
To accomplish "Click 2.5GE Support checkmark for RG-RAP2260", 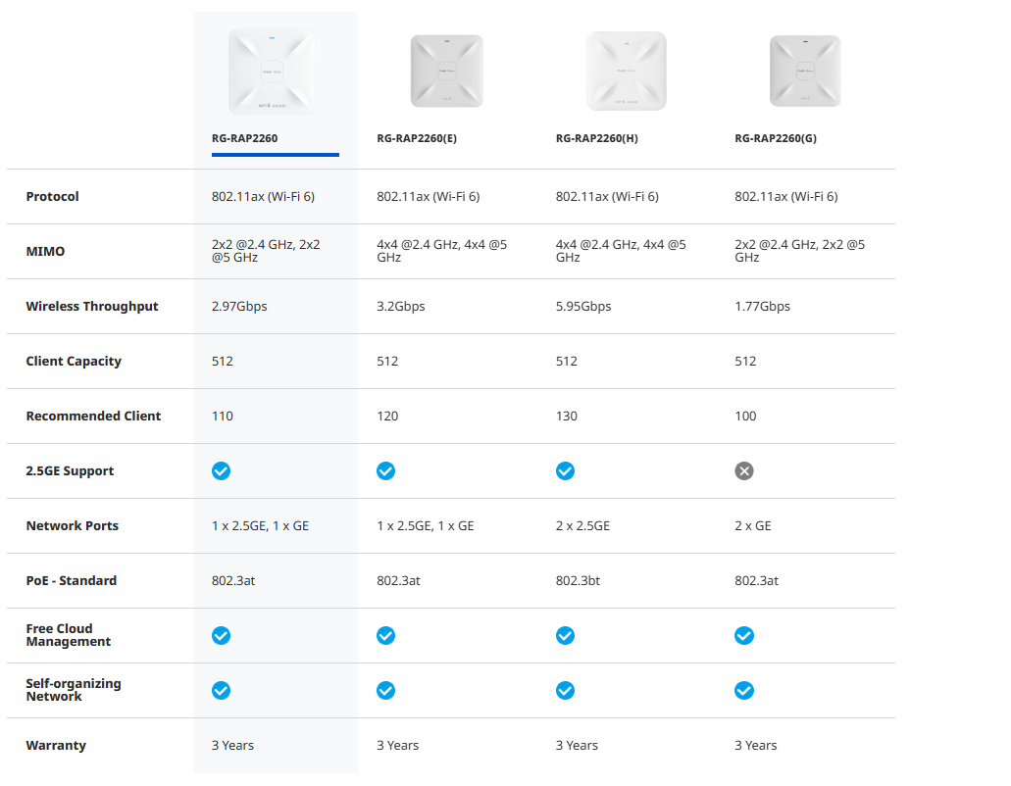I will point(222,471).
